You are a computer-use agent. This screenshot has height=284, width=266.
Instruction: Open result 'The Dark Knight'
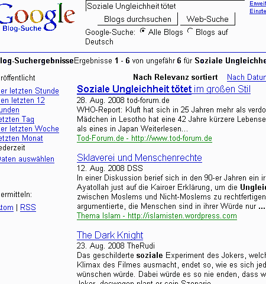[x=110, y=235]
